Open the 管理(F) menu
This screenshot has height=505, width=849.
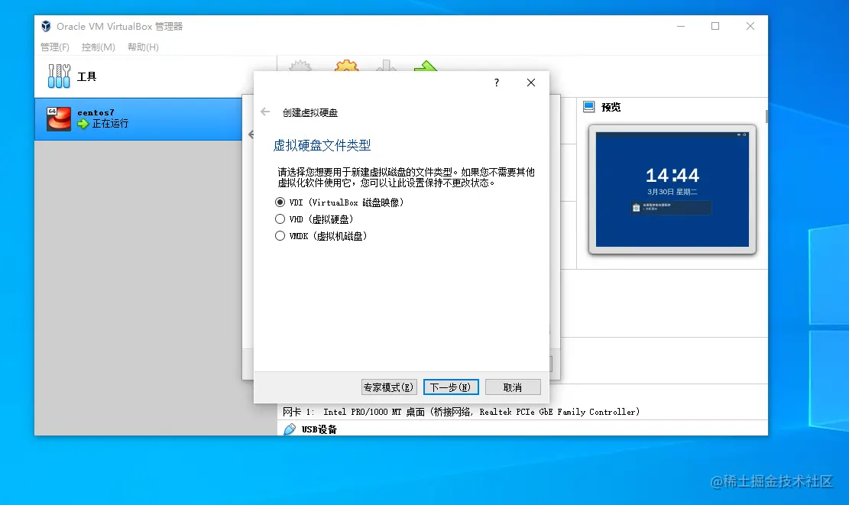(x=54, y=47)
